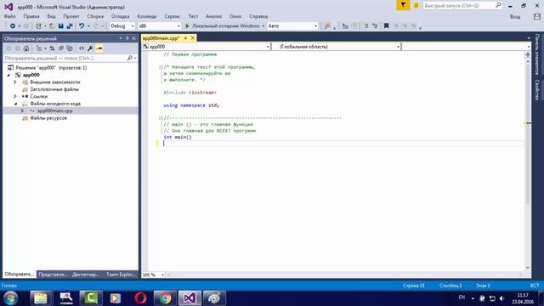The width and height of the screenshot is (544, 306).
Task: Click the View Code icon in Solution Explorer
Action: pos(82,48)
